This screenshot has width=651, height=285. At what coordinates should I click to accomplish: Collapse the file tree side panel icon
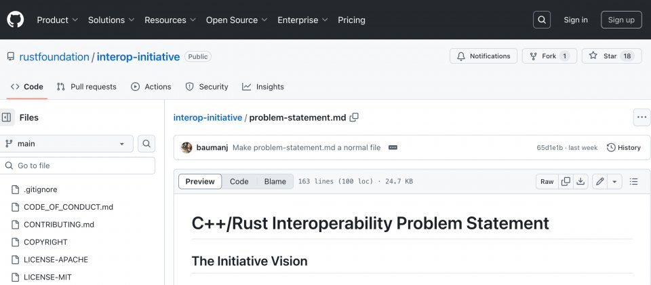click(6, 117)
